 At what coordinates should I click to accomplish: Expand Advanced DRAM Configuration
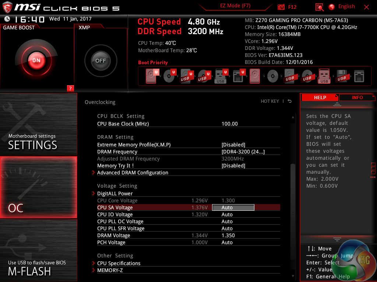[133, 173]
